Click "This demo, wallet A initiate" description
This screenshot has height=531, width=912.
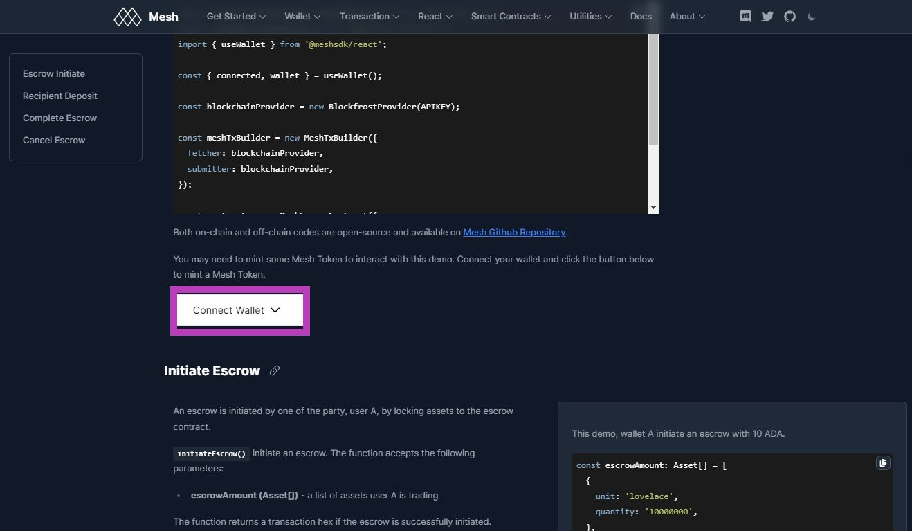coord(678,434)
